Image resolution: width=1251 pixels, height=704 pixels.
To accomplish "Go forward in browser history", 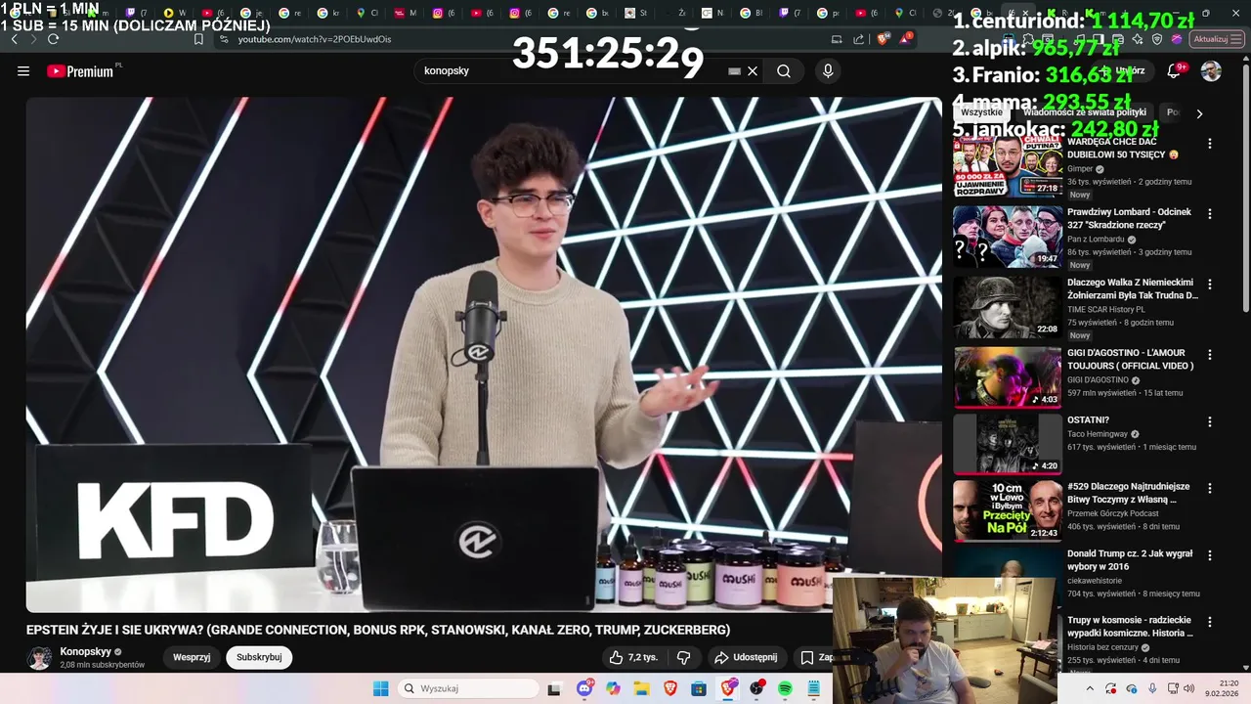I will coord(32,39).
